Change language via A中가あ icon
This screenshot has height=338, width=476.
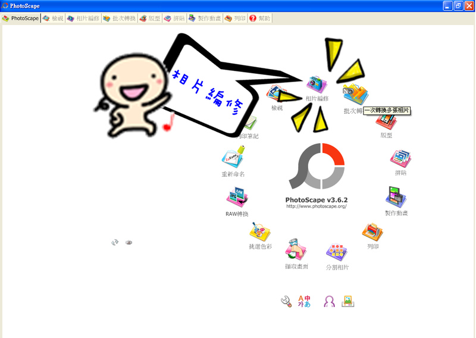point(304,301)
